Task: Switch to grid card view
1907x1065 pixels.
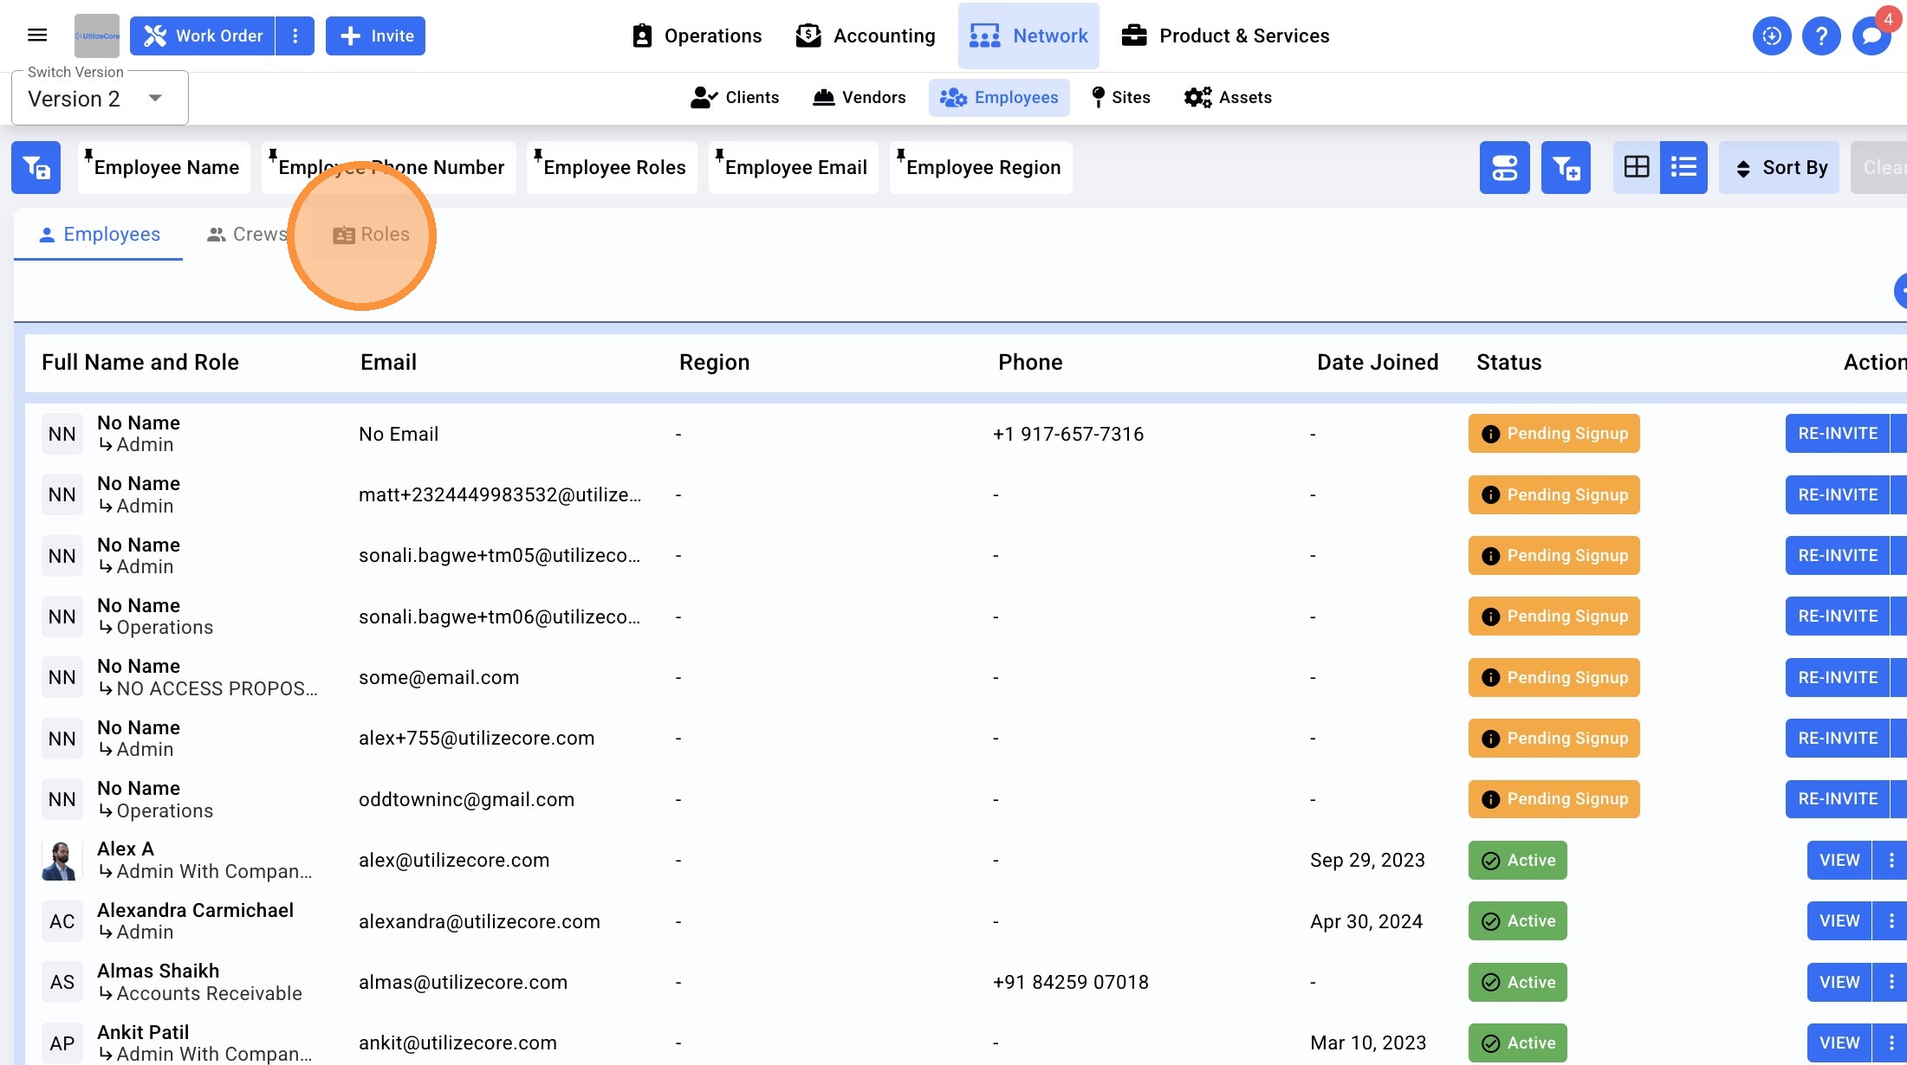Action: (x=1636, y=167)
